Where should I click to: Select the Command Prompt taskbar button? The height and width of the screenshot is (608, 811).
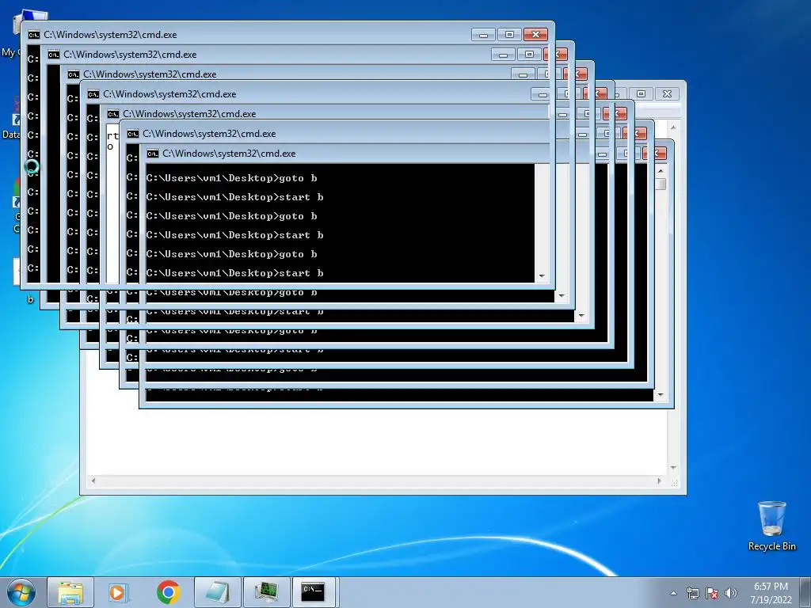click(x=314, y=592)
